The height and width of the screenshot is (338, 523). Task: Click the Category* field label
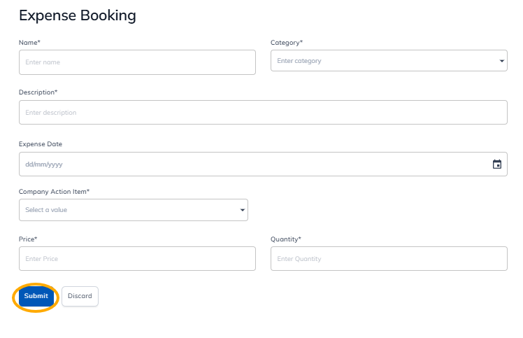[287, 43]
